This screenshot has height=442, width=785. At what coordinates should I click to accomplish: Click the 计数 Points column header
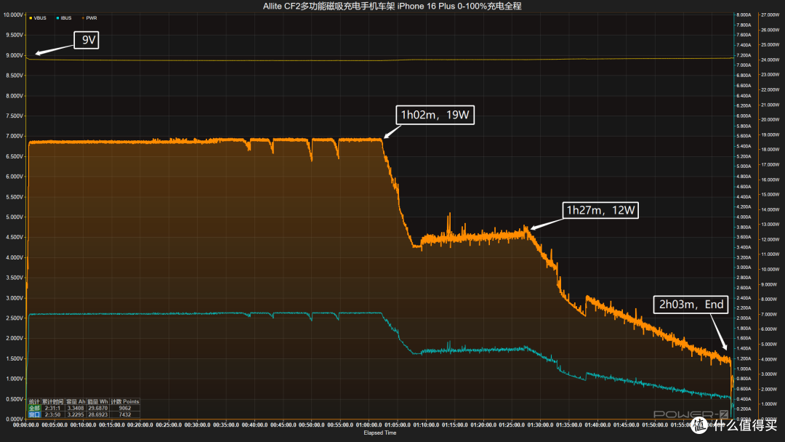coord(125,401)
